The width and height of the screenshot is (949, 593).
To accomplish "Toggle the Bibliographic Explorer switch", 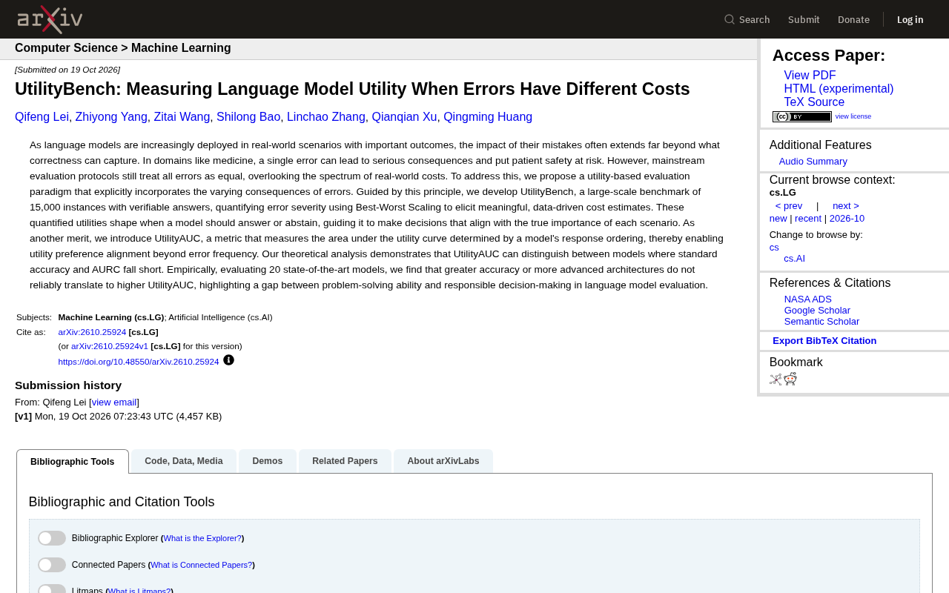I will point(52,538).
